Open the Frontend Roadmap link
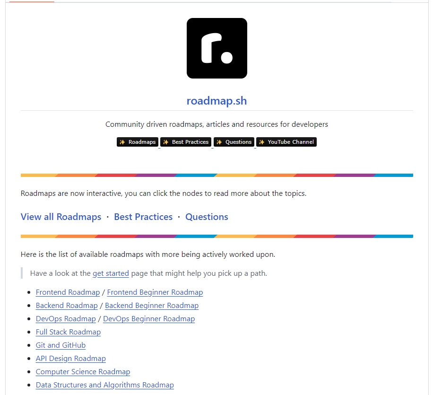 pyautogui.click(x=68, y=292)
